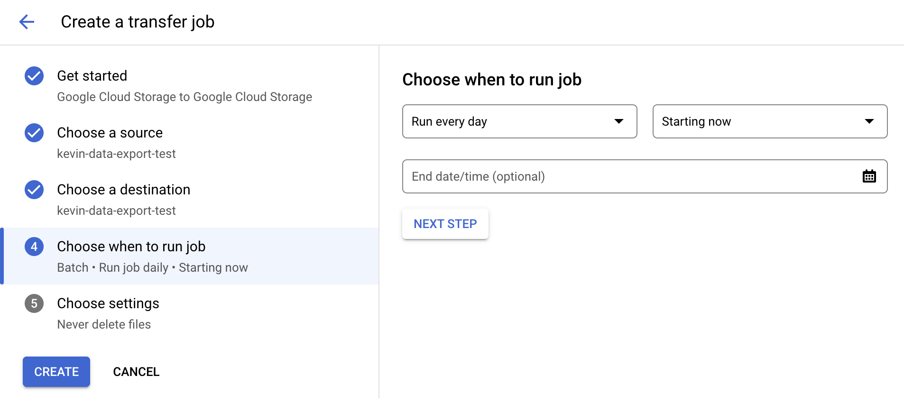Click the back arrow icon
This screenshot has height=403, width=904.
27,22
